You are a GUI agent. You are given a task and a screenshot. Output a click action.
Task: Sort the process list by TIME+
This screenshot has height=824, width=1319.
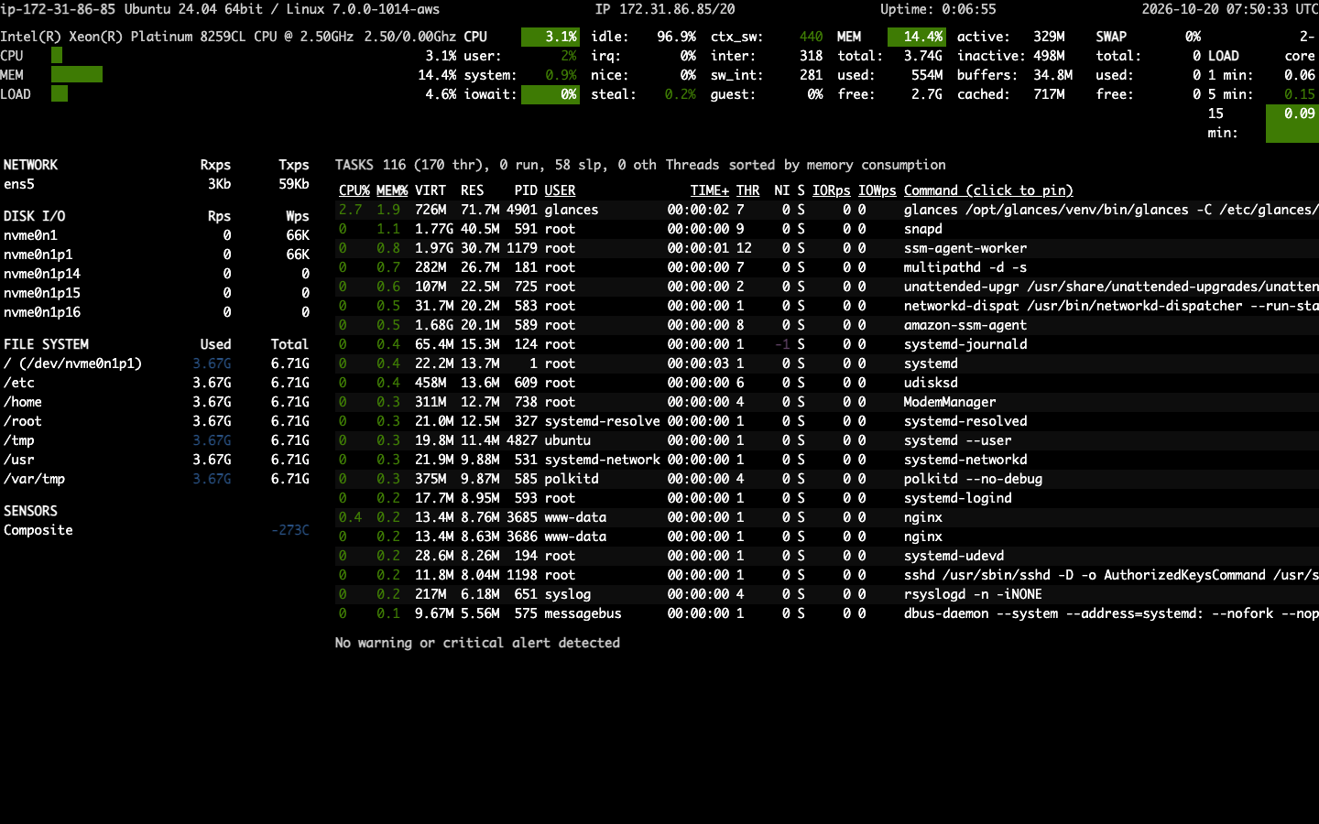click(x=710, y=190)
